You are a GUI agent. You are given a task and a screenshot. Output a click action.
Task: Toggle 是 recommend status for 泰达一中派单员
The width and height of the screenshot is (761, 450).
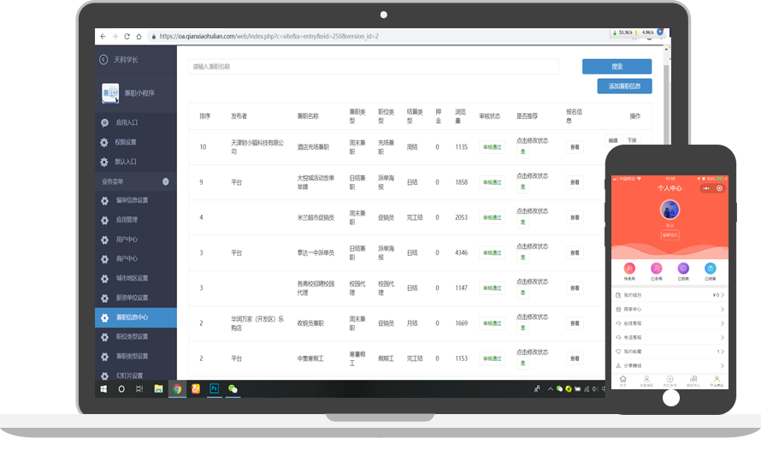522,258
